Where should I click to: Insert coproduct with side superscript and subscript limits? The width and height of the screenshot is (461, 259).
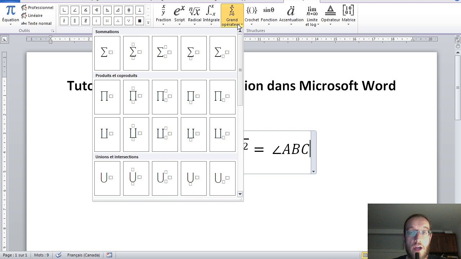(x=165, y=135)
